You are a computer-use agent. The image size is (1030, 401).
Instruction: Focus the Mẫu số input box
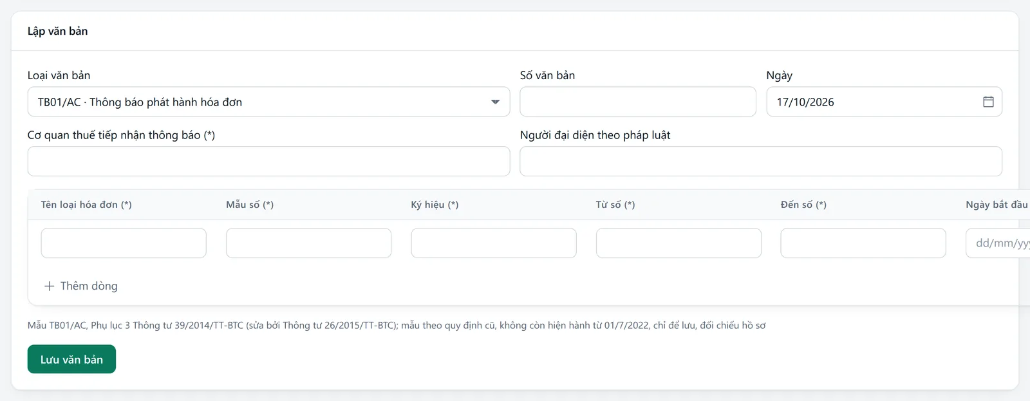point(308,243)
